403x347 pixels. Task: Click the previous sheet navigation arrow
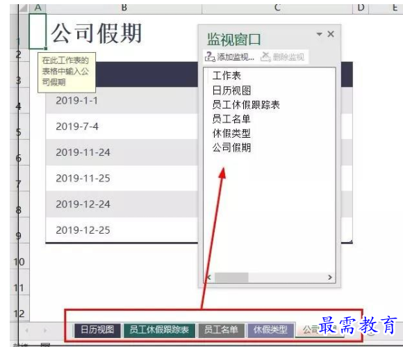click(26, 330)
